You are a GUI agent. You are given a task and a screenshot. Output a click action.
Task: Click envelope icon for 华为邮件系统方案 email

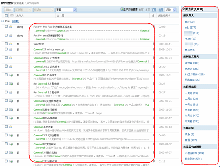11,27
